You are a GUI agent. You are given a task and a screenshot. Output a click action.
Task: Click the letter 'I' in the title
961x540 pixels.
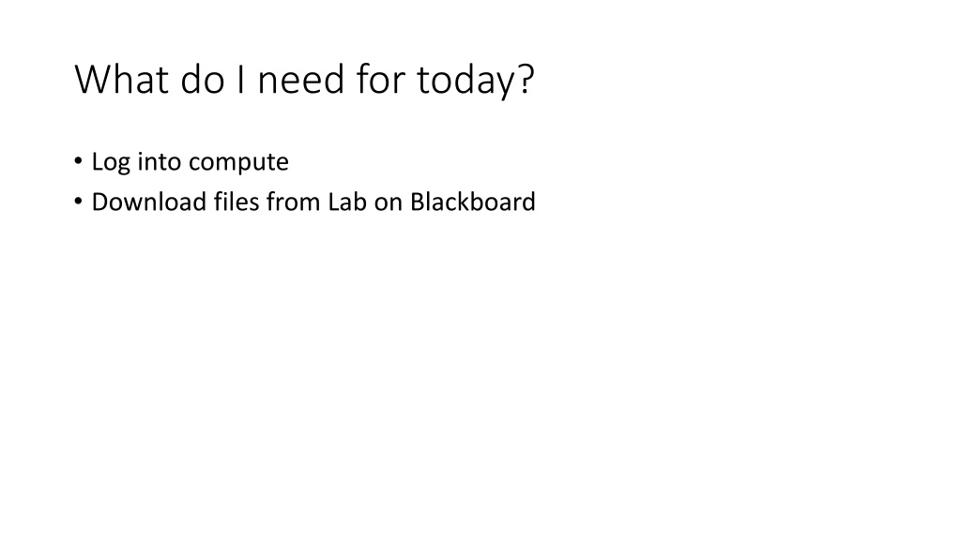(x=241, y=79)
